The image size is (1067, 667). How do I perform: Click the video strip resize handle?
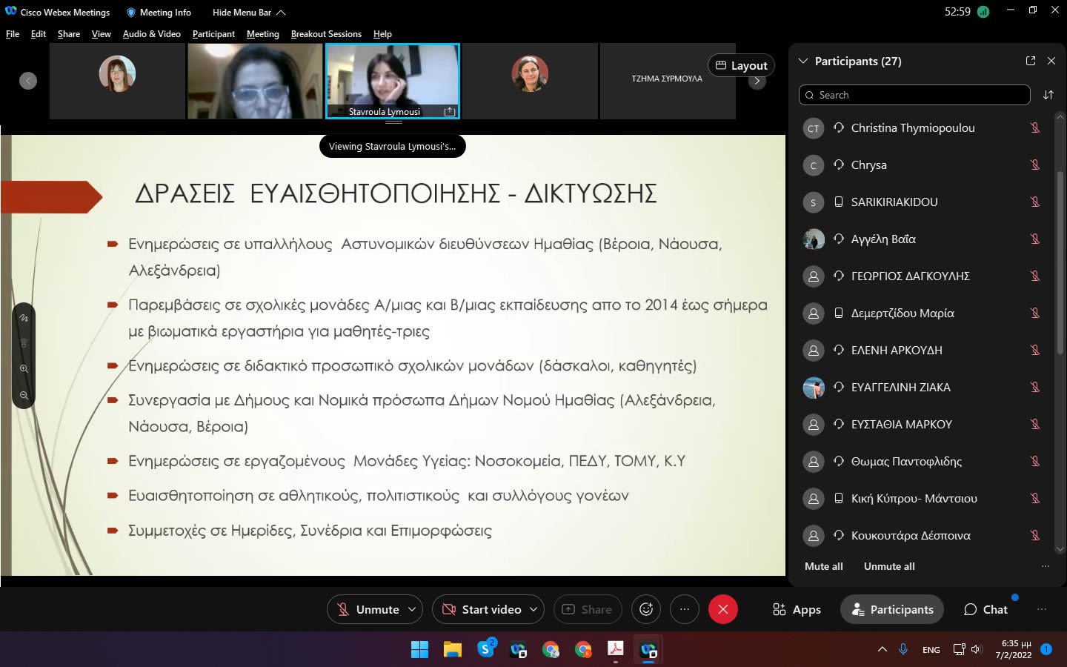(393, 122)
